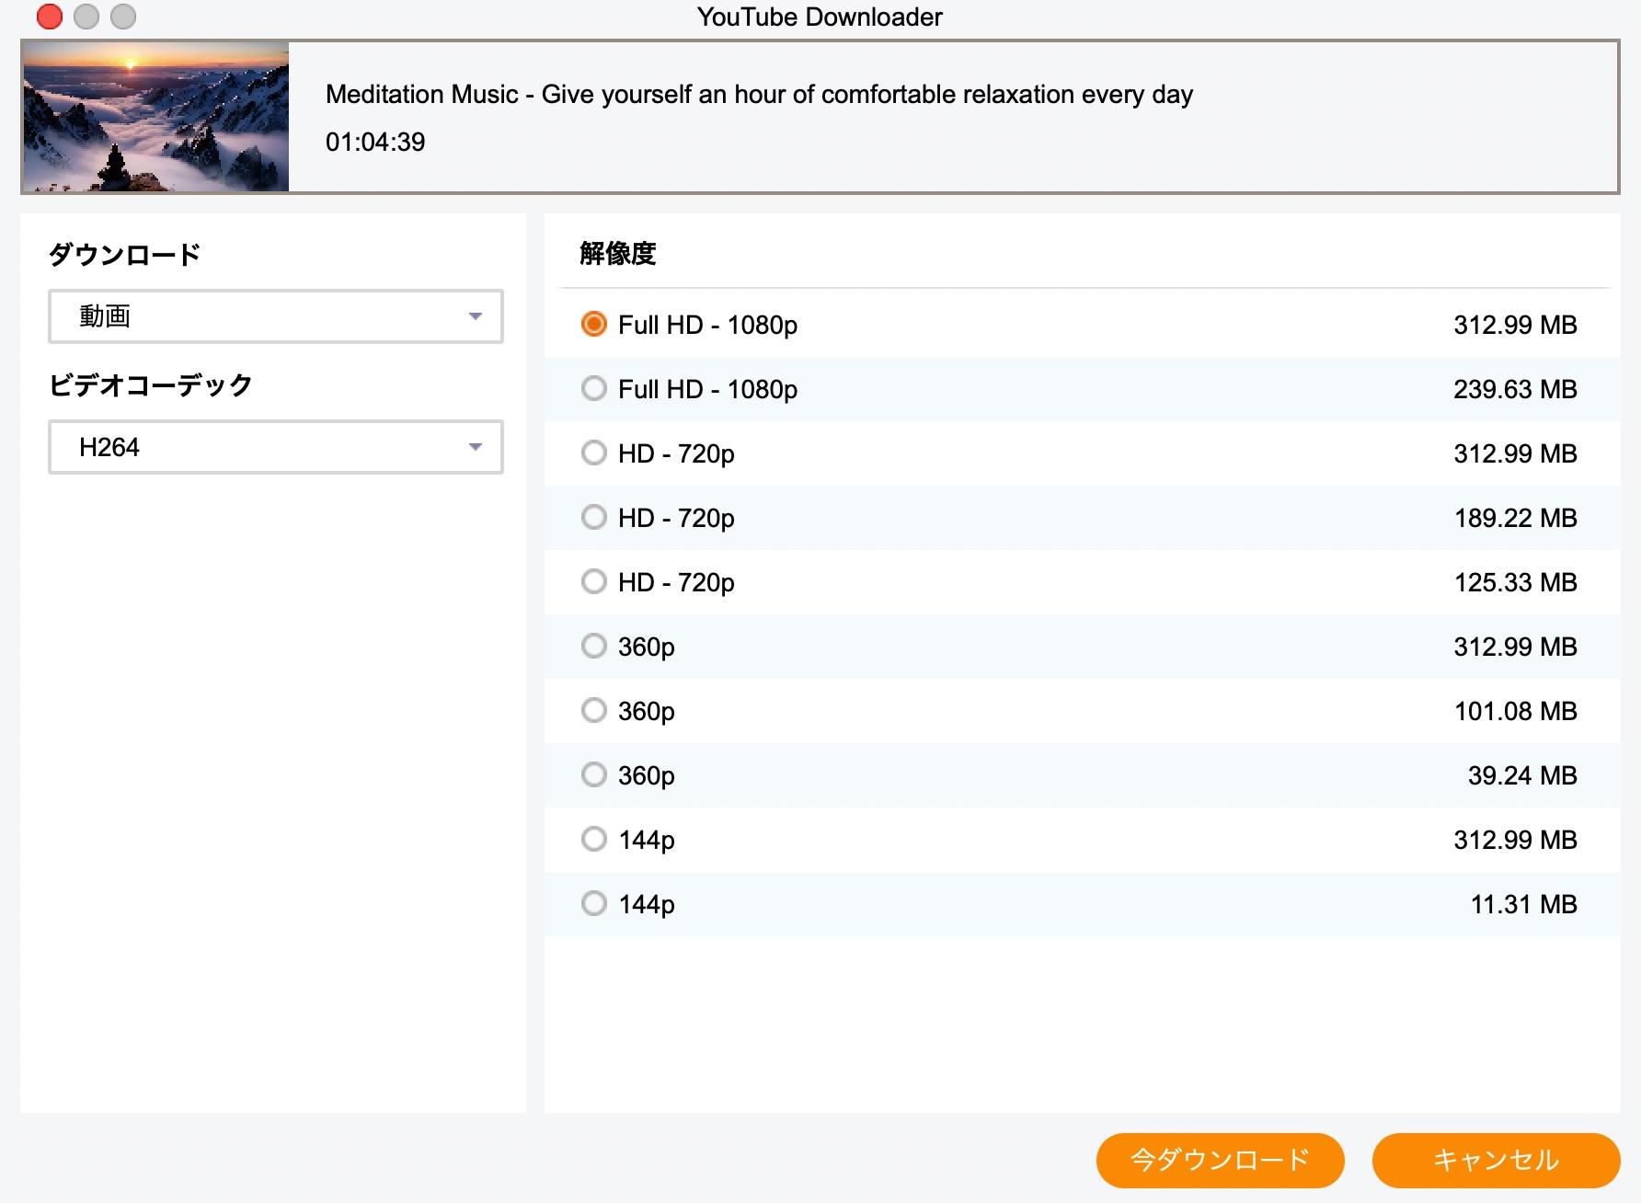Click the Meditation Music video title
The width and height of the screenshot is (1641, 1203).
[x=759, y=95]
